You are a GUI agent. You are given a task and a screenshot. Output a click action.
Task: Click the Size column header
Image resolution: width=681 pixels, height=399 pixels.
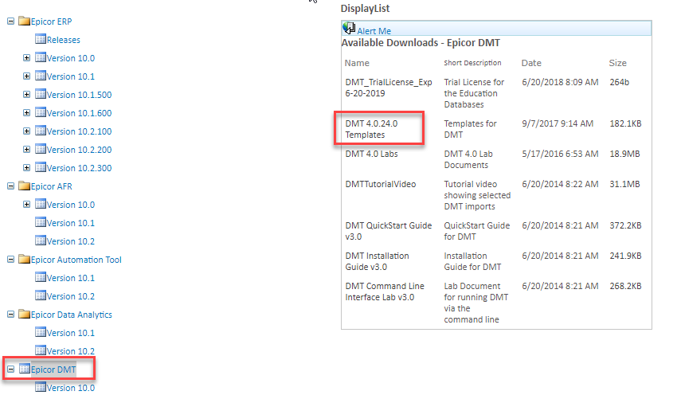pos(617,63)
